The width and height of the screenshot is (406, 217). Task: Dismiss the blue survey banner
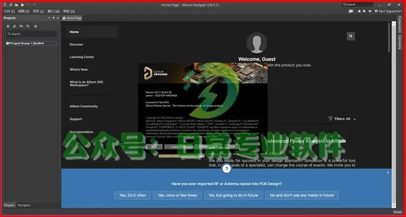pyautogui.click(x=388, y=173)
